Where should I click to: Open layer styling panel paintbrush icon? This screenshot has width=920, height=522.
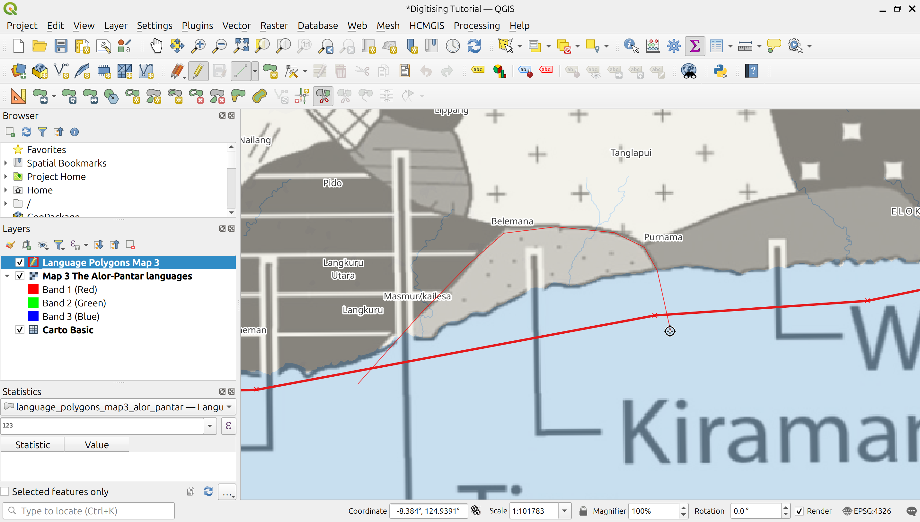pos(10,245)
